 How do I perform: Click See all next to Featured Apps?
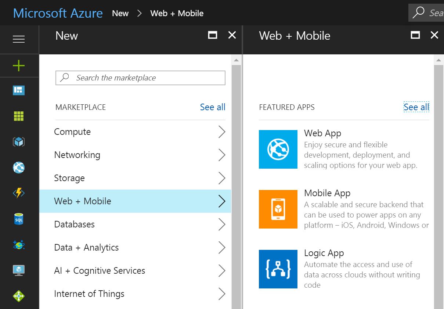click(416, 107)
